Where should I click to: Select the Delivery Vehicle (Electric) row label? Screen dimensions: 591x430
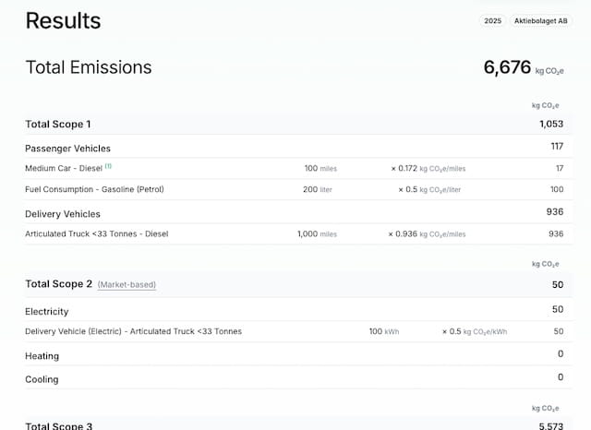[133, 331]
